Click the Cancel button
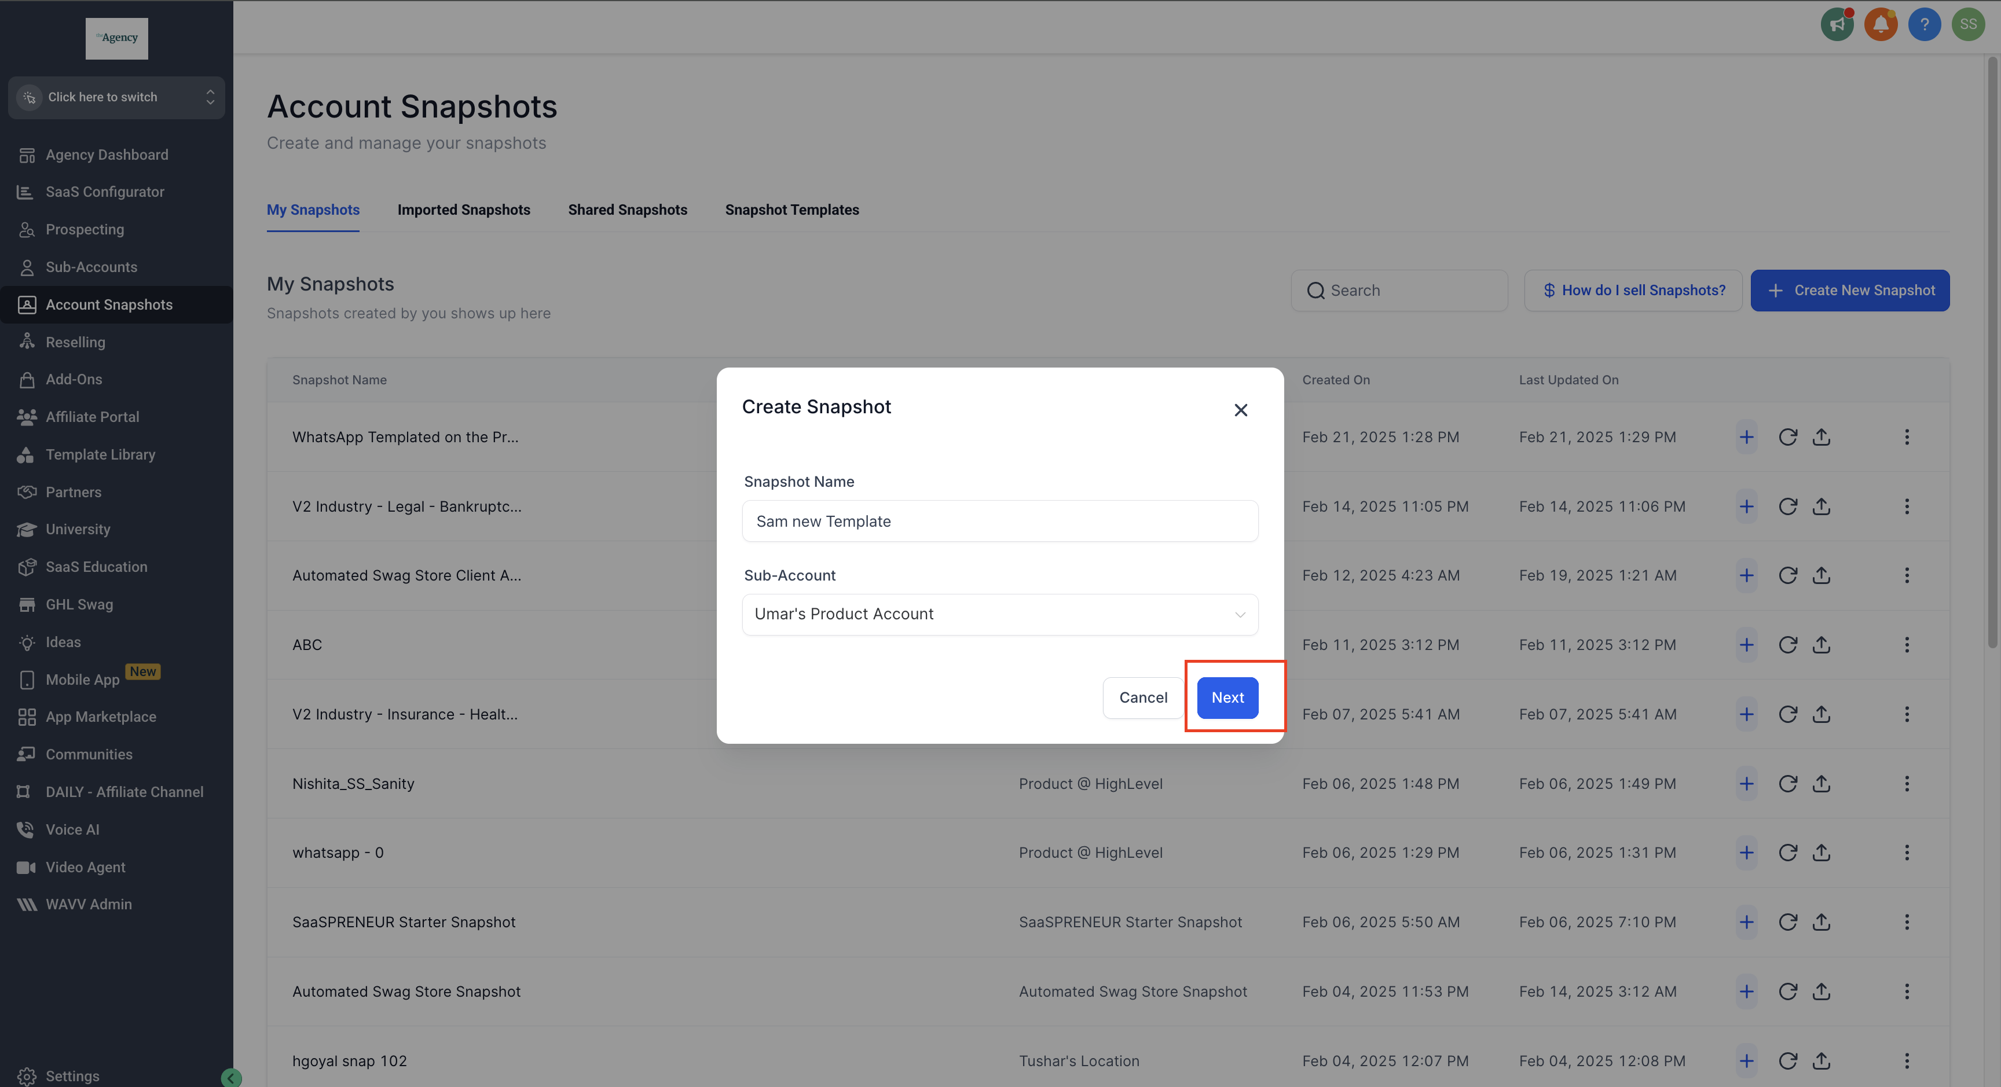The height and width of the screenshot is (1087, 2001). pos(1143,697)
